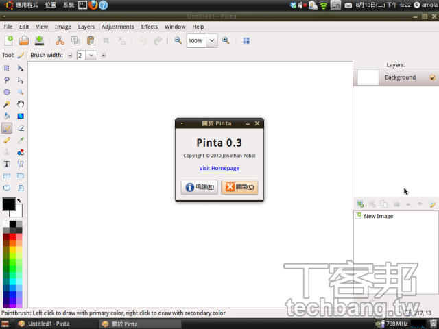Select the Rectangle shape tool
The image size is (439, 329).
click(x=7, y=176)
